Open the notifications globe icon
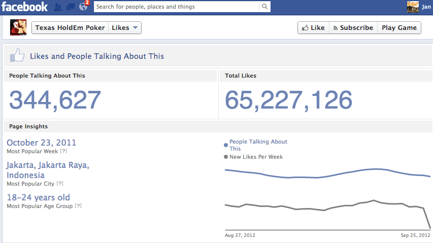Screen dimensions: 433x243 click(83, 7)
